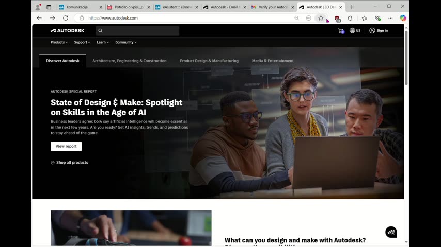Open the zoom magnifier in address bar
The image size is (441, 247).
pos(296,18)
